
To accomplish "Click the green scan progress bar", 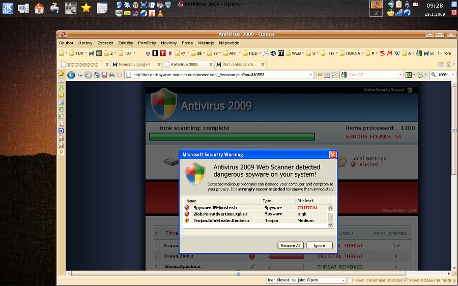I will point(232,137).
